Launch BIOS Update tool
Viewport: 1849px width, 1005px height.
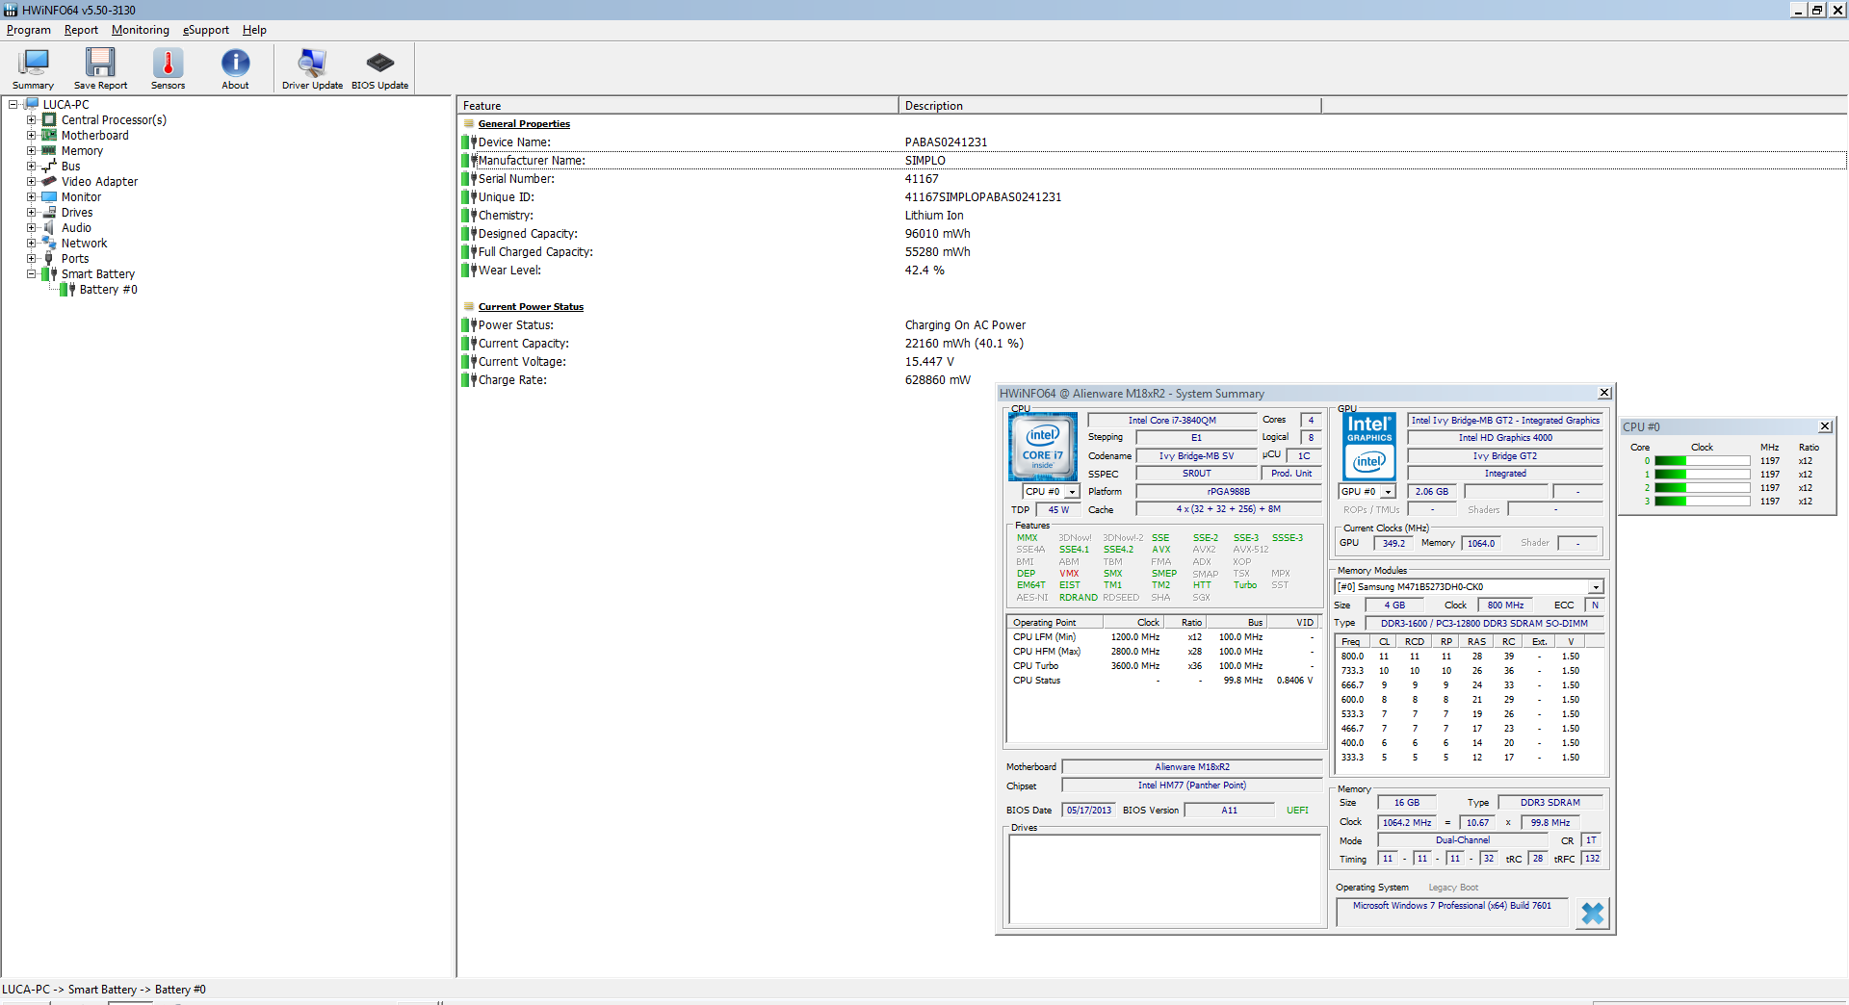379,68
